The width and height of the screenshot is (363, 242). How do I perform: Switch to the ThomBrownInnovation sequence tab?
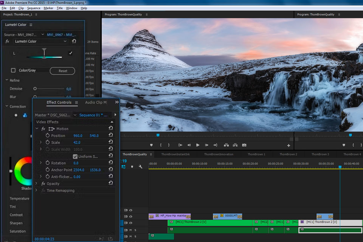219,154
